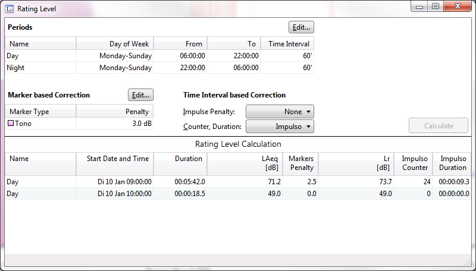Click Edit button next to Periods
The image size is (476, 271).
click(x=301, y=27)
